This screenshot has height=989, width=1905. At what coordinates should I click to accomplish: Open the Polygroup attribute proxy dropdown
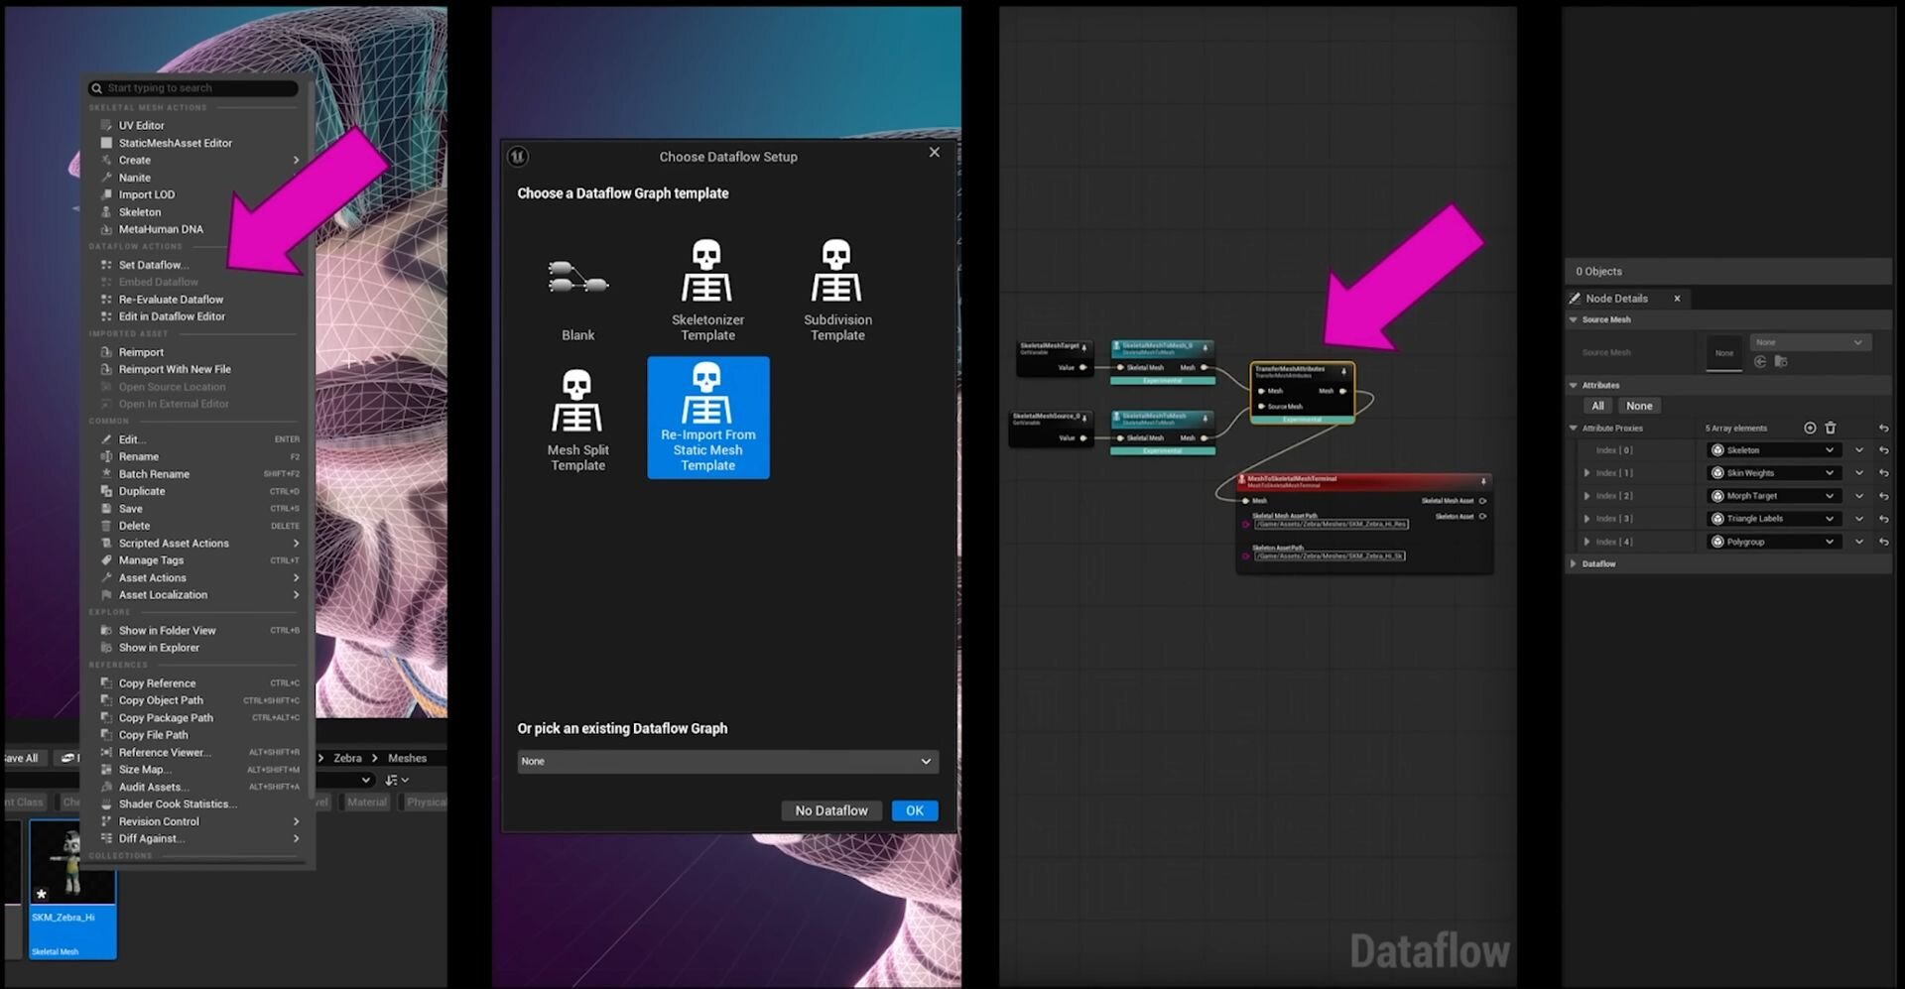click(1772, 542)
